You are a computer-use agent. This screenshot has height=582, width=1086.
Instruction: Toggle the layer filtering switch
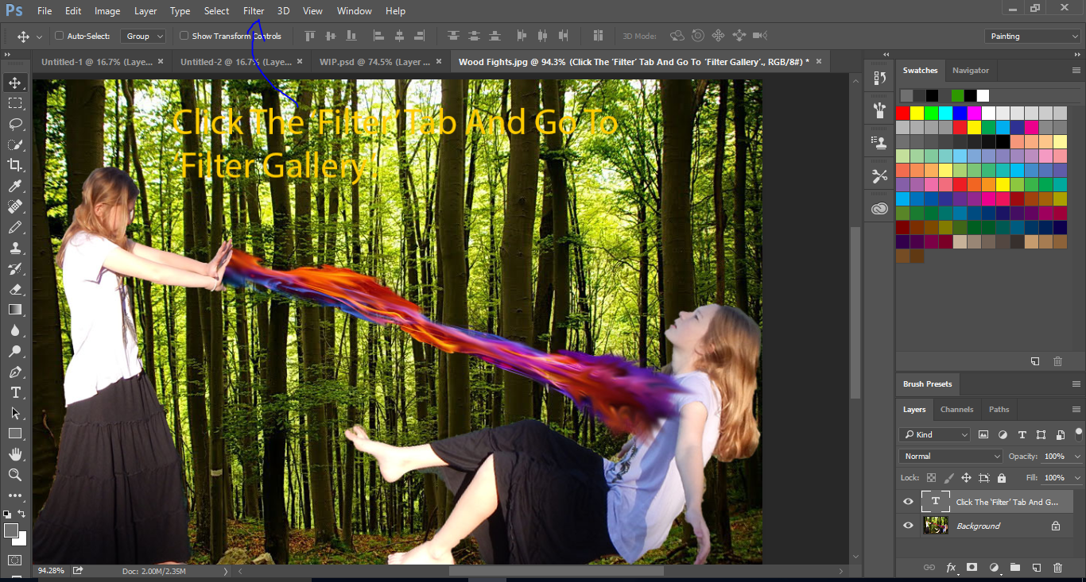pyautogui.click(x=1079, y=433)
